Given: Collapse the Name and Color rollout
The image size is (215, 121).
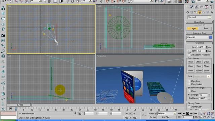Looking at the screenshot, I should pos(199,33).
